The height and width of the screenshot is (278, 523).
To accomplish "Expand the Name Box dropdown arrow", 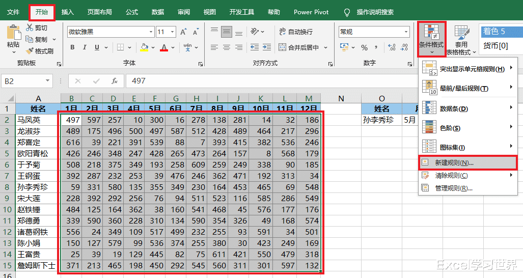I will coord(48,80).
